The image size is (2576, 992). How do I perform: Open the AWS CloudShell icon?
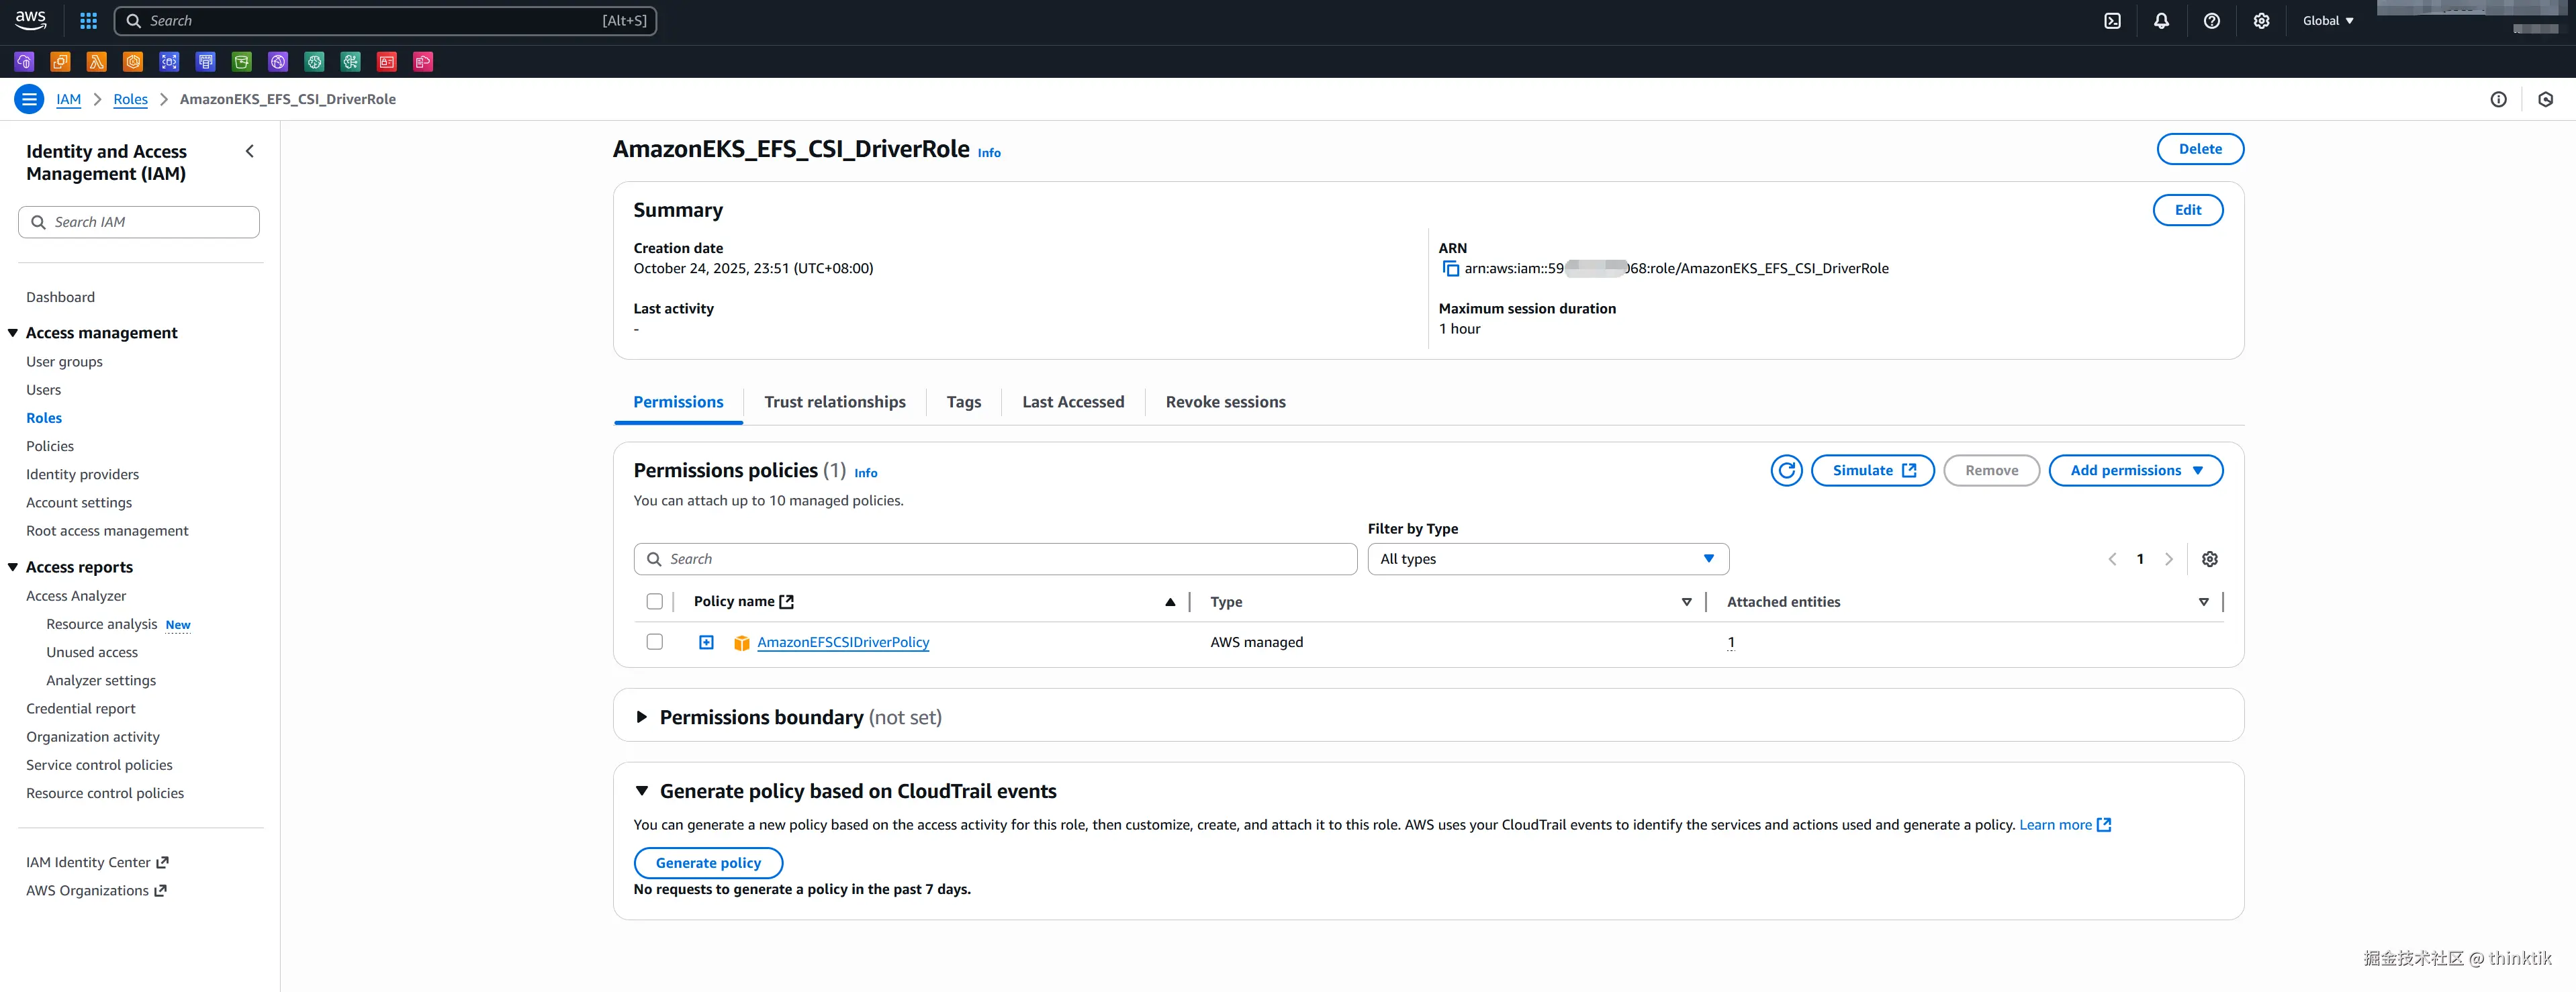pos(2112,21)
